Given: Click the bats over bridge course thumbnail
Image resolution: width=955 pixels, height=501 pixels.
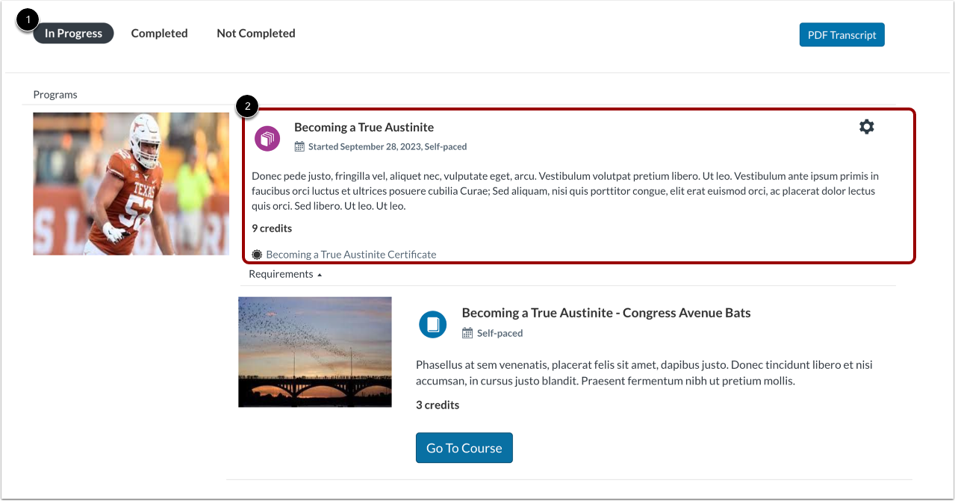Looking at the screenshot, I should click(x=314, y=352).
